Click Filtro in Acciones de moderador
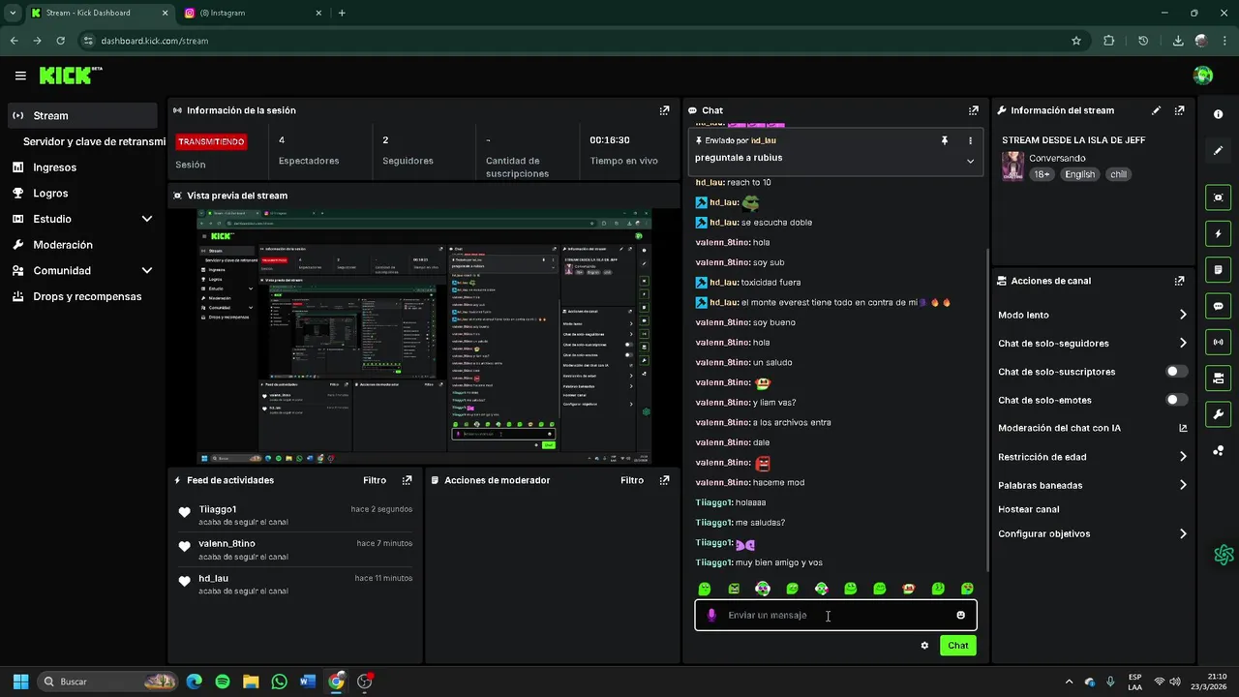This screenshot has width=1239, height=697. 632,480
